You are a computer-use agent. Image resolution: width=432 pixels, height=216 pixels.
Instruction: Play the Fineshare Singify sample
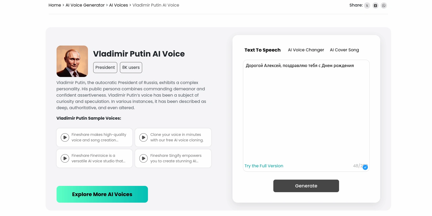coord(143,158)
